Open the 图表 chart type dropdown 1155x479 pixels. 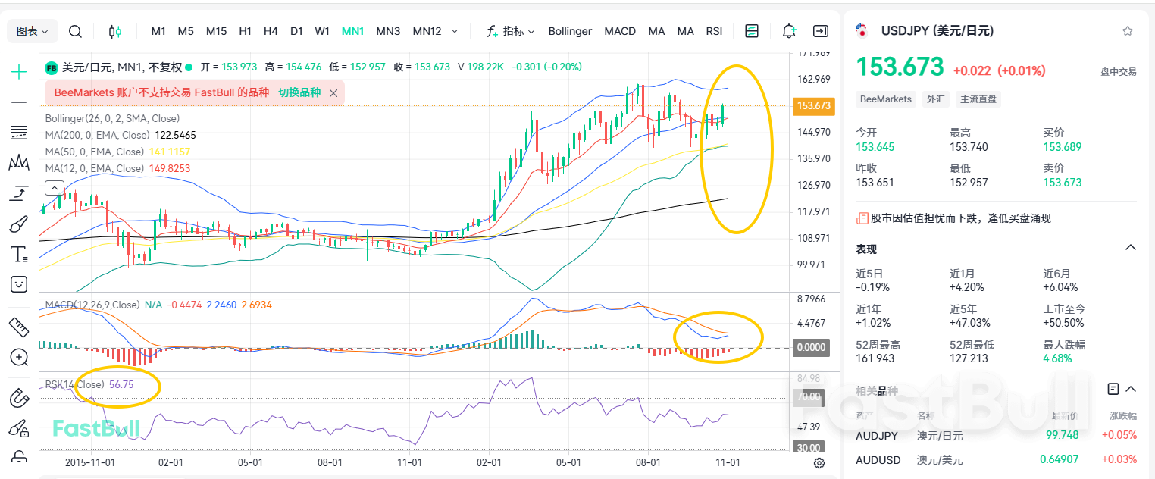[x=30, y=30]
